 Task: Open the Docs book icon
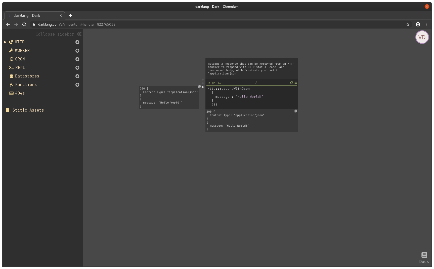coord(424,255)
